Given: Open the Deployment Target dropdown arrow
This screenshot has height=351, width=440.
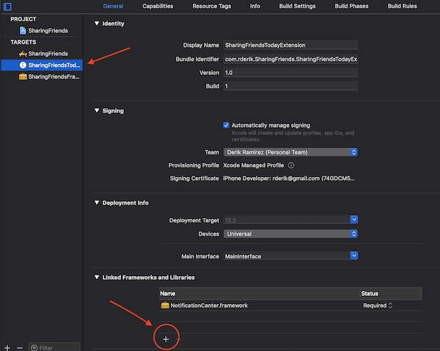Looking at the screenshot, I should point(354,220).
